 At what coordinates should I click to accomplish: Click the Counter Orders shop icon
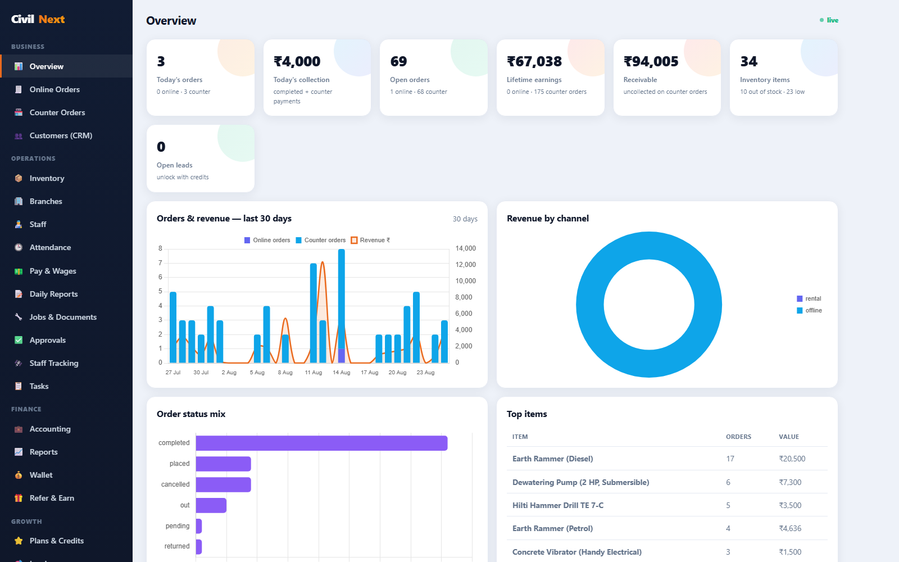19,112
